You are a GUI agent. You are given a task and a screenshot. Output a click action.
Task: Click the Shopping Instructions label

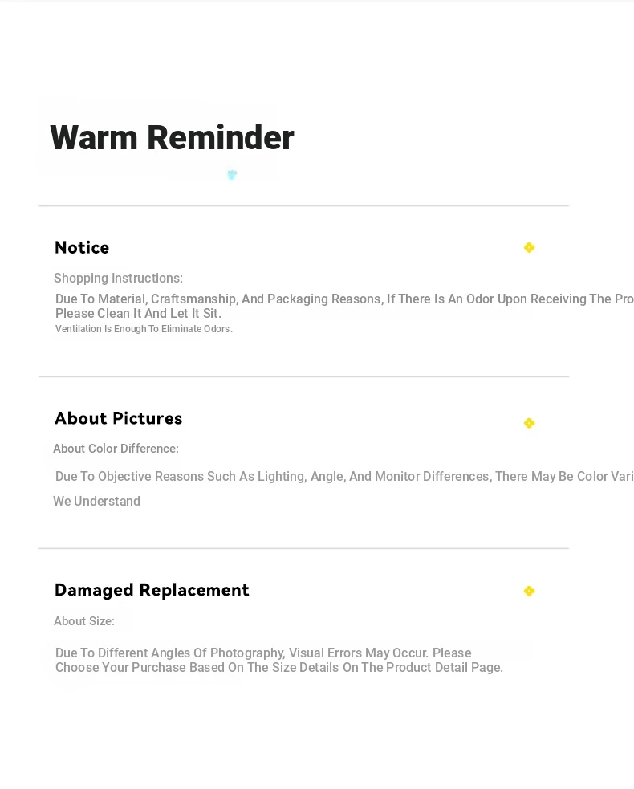tap(118, 279)
